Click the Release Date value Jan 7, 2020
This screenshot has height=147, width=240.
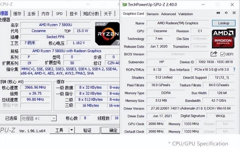tap(159, 46)
